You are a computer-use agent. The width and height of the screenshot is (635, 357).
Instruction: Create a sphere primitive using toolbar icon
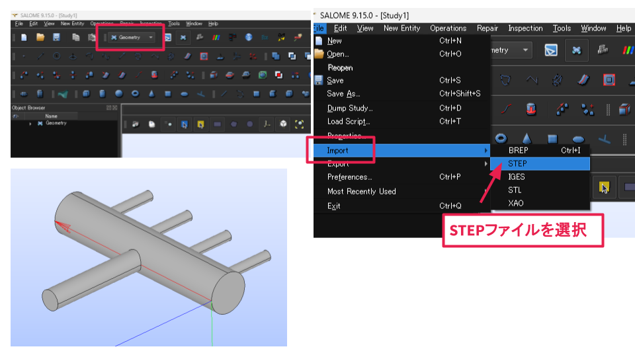119,94
